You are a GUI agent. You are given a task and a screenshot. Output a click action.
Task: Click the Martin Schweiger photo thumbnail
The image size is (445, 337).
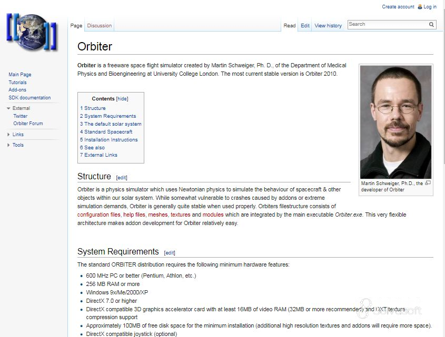tap(395, 122)
